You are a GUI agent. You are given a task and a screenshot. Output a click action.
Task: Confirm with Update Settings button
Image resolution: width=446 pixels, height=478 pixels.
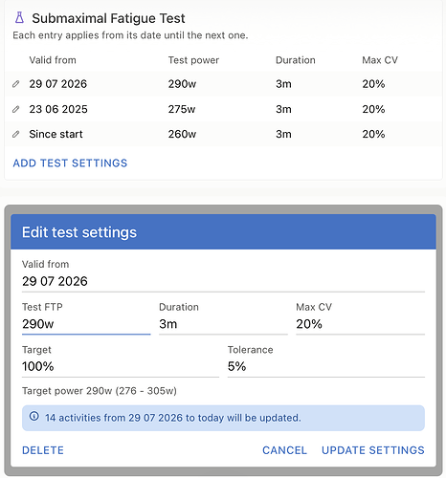click(373, 450)
